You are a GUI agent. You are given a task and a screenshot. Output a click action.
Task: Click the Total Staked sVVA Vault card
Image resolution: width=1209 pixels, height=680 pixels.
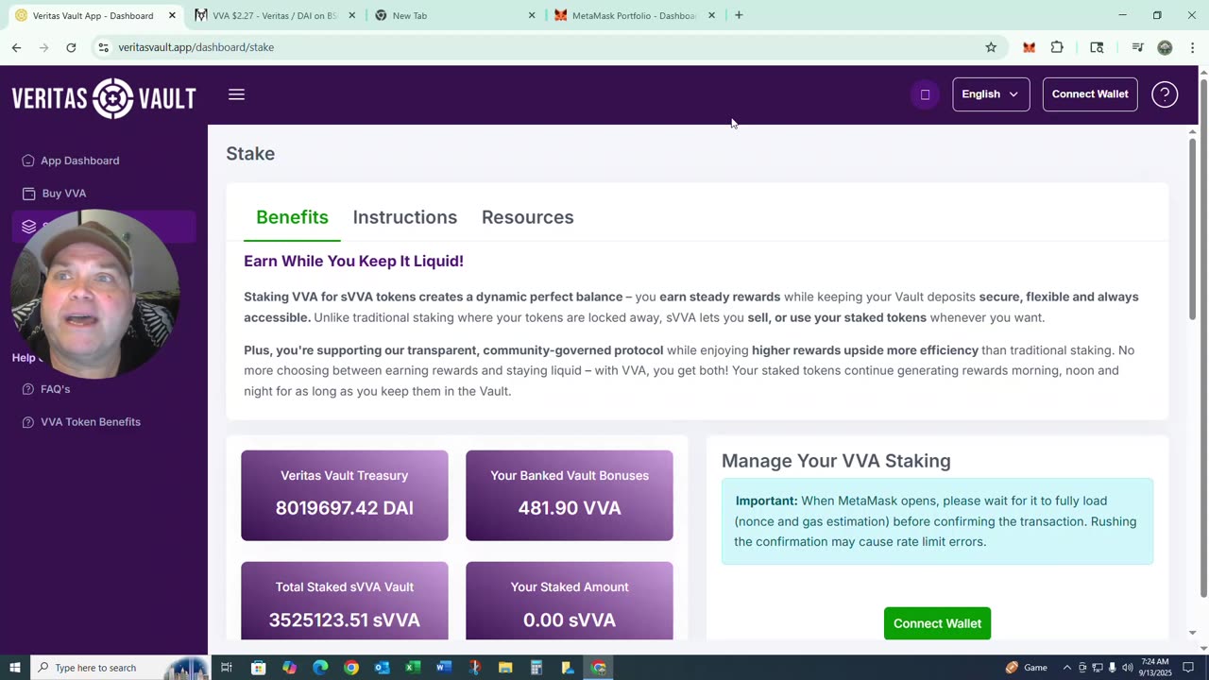[345, 602]
